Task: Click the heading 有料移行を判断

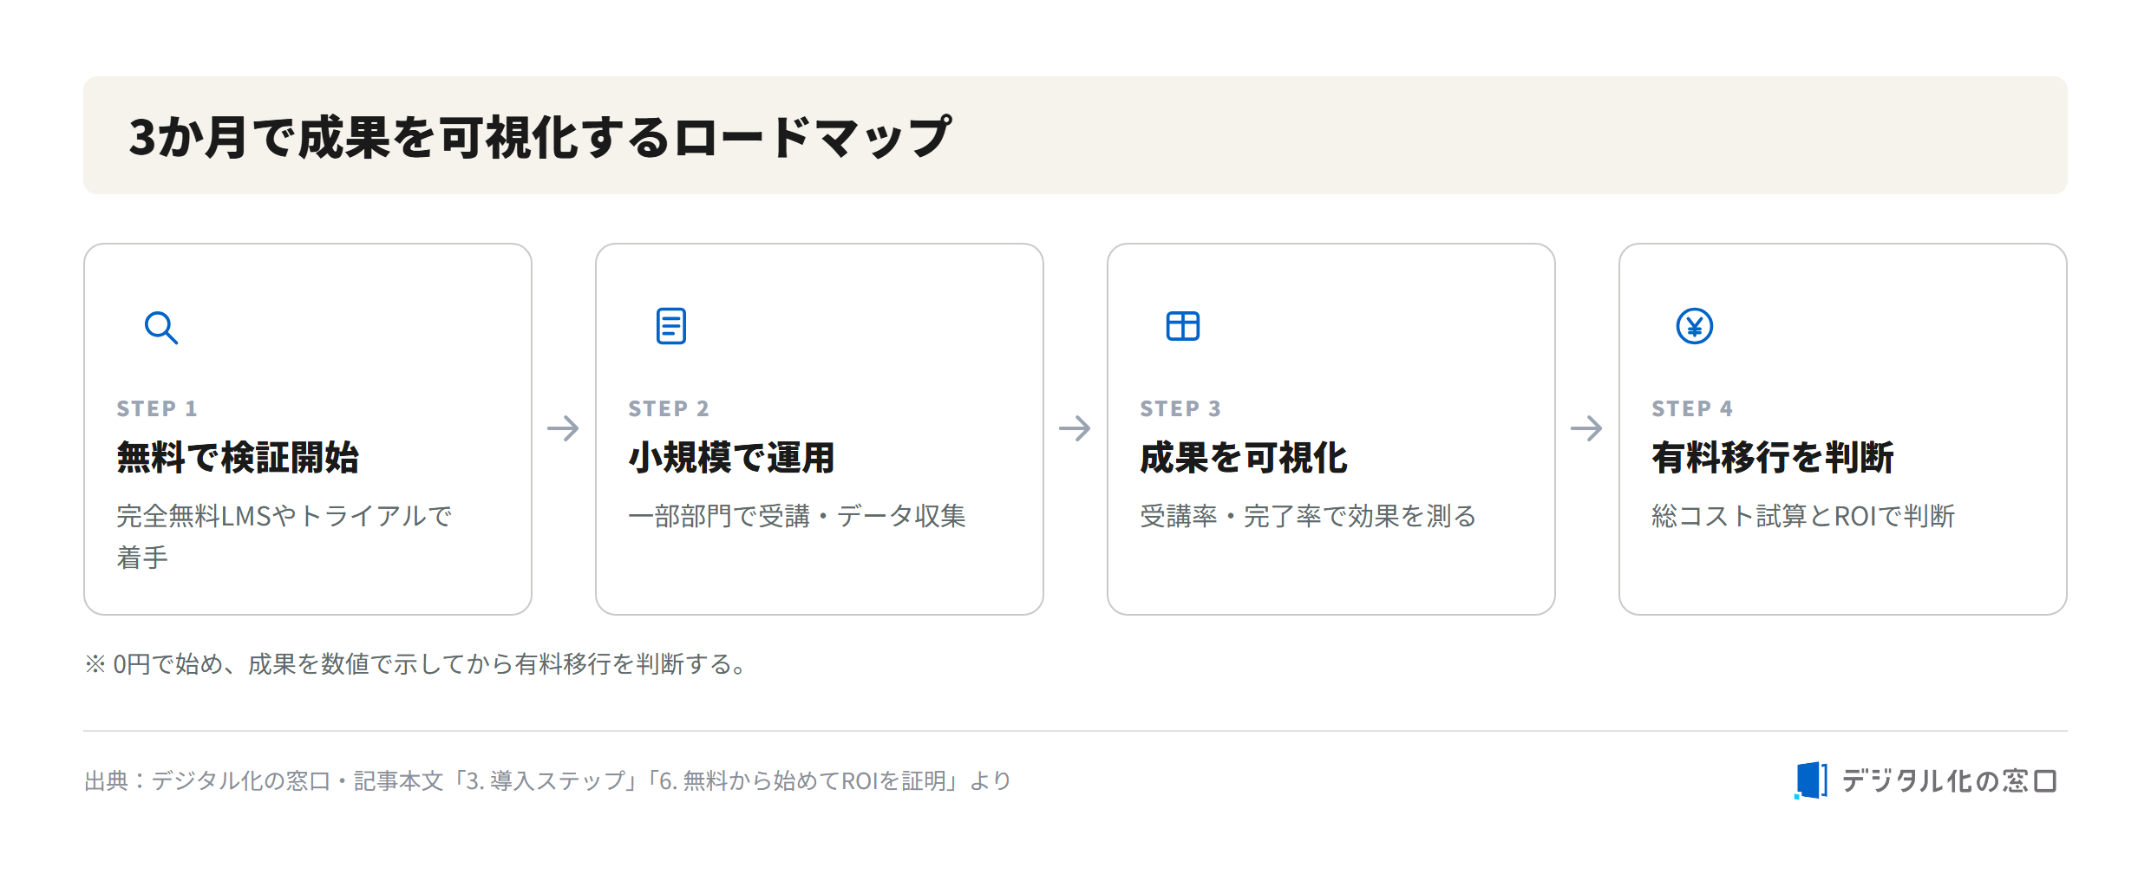Action: pos(1773,458)
